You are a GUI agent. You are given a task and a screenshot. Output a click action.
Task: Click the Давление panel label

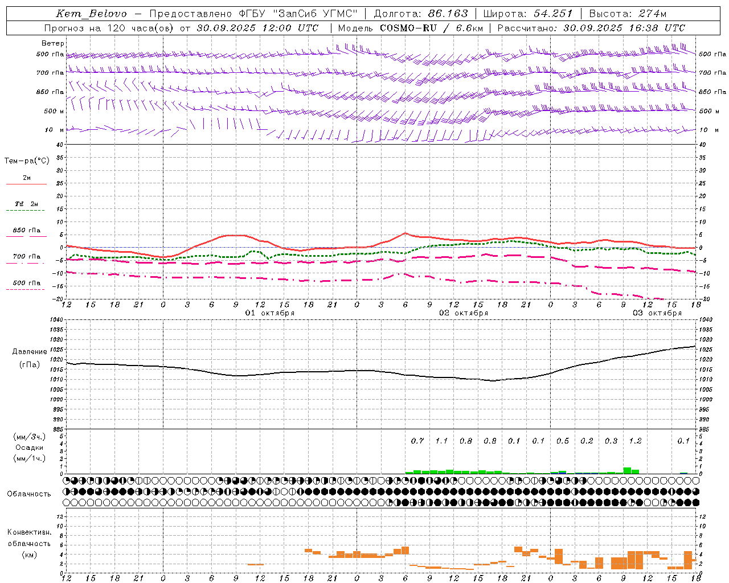pyautogui.click(x=30, y=352)
